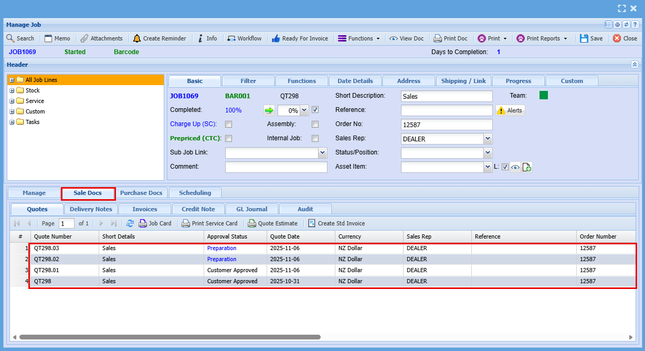Tick the Internal Job checkbox
This screenshot has height=351, width=645.
pyautogui.click(x=315, y=139)
